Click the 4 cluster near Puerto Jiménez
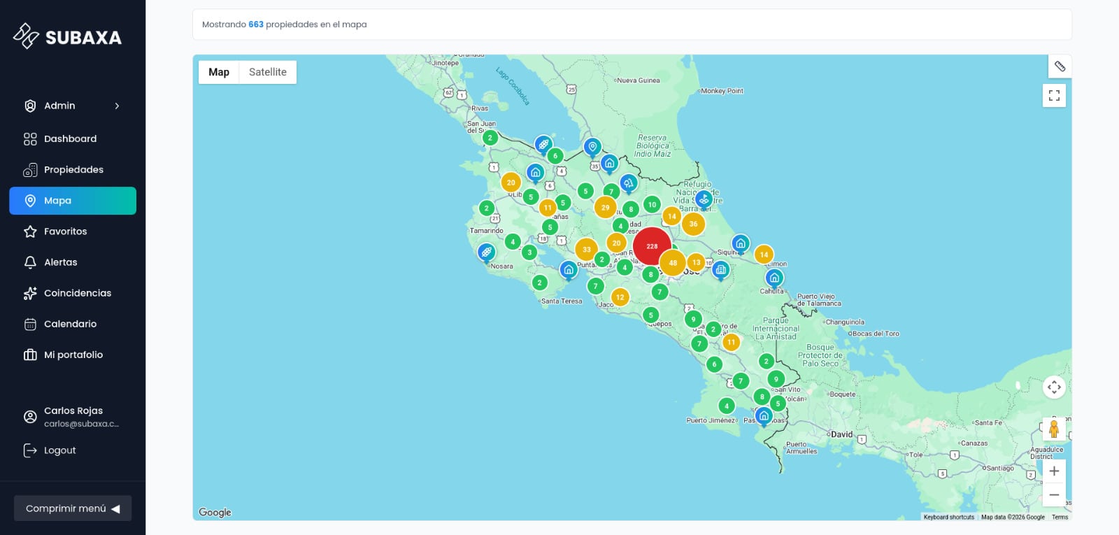The height and width of the screenshot is (535, 1119). (727, 406)
